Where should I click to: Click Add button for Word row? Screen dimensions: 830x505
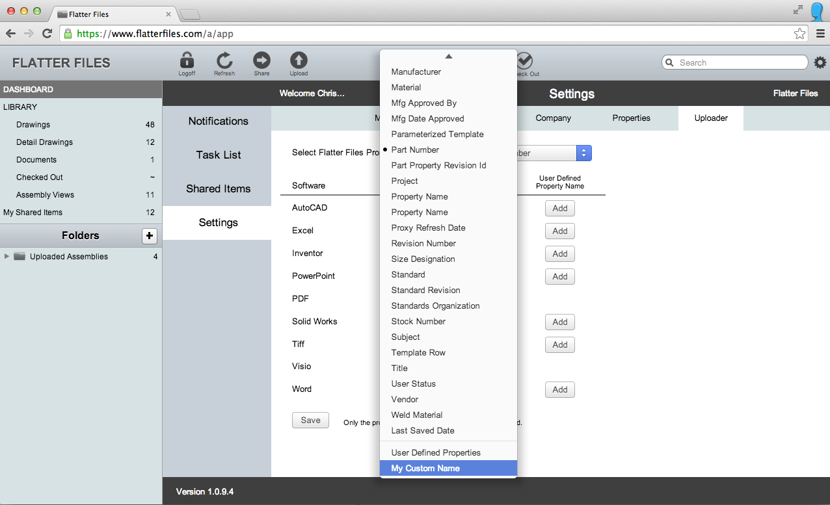click(x=560, y=390)
